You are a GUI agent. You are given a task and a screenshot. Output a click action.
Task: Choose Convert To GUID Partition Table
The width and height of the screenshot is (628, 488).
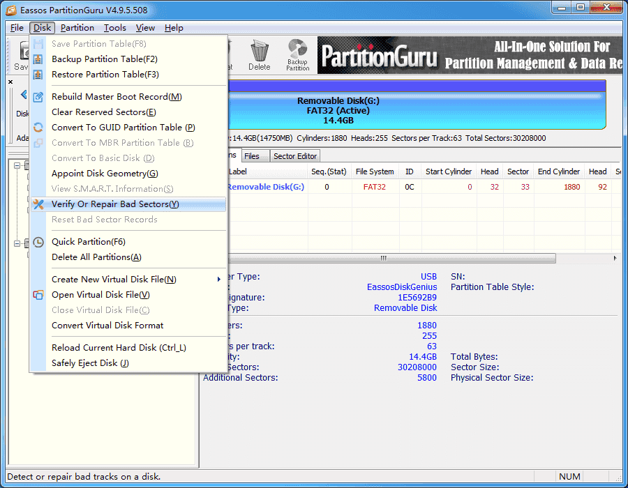(x=128, y=128)
